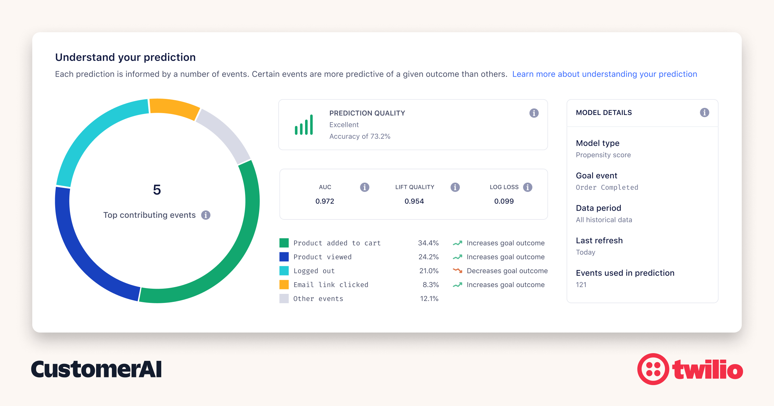Click the cyan Logged out legend swatch
The width and height of the screenshot is (774, 406).
pyautogui.click(x=284, y=271)
